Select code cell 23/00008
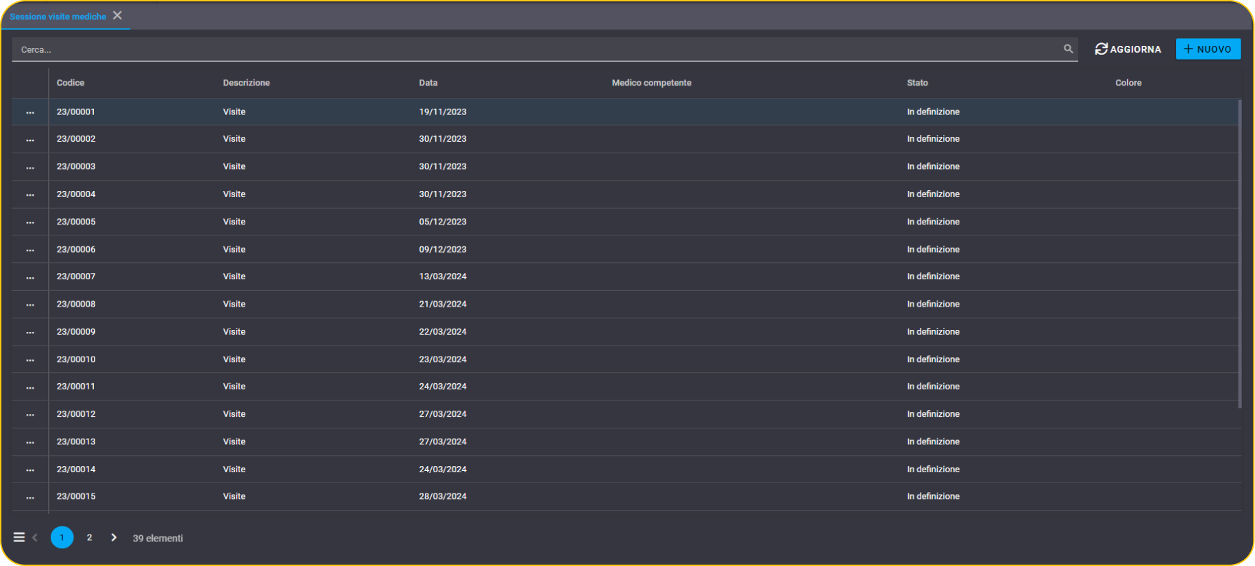The width and height of the screenshot is (1255, 566). click(x=76, y=304)
